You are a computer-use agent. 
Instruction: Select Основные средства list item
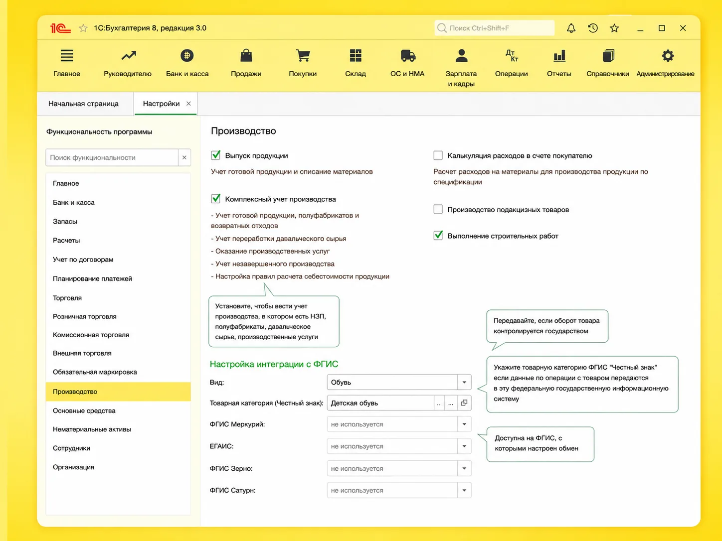[118, 410]
